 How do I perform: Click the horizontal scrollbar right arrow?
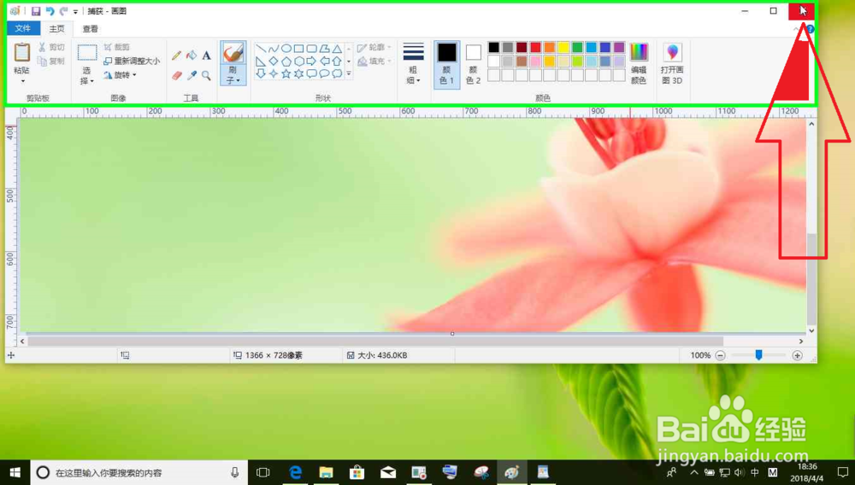(x=801, y=342)
